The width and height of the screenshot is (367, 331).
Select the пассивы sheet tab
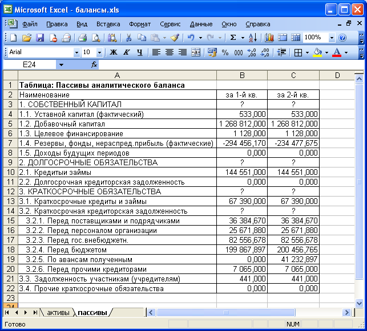coord(92,313)
